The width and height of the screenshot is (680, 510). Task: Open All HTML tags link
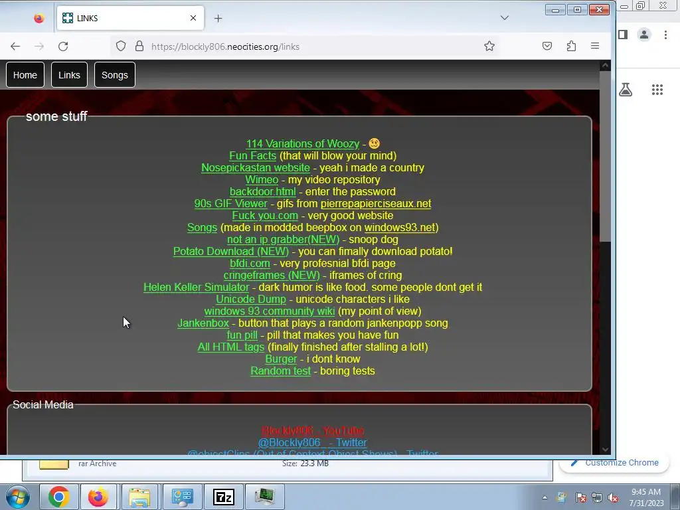(230, 347)
